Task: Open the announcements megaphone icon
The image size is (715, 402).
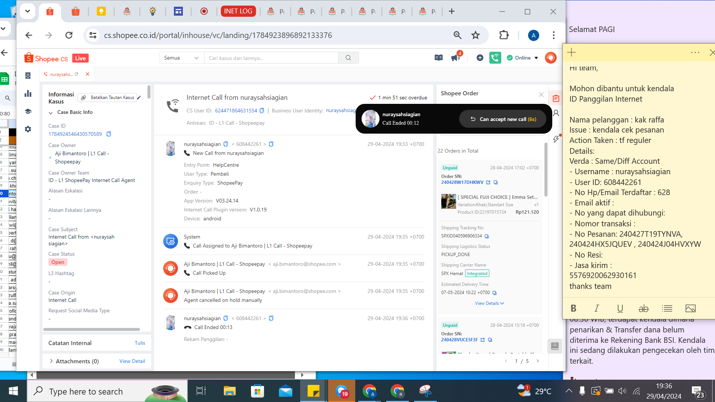Action: tap(455, 58)
